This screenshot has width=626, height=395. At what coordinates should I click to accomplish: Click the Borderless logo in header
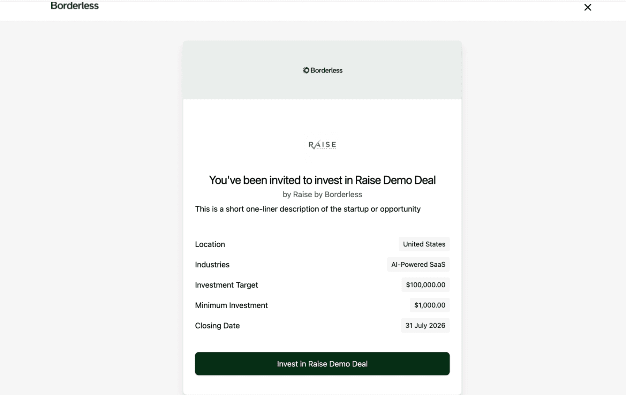click(x=75, y=6)
